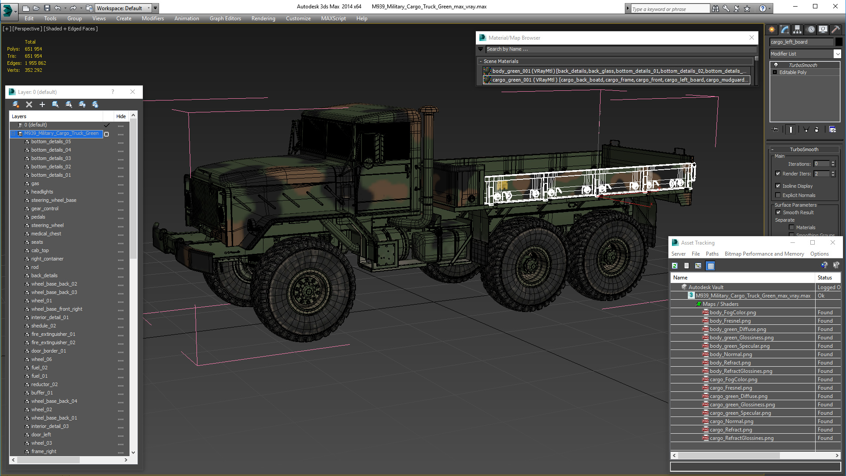Image resolution: width=846 pixels, height=476 pixels.
Task: Click Status Log icon in Asset Tracking toolbar
Action: point(686,266)
